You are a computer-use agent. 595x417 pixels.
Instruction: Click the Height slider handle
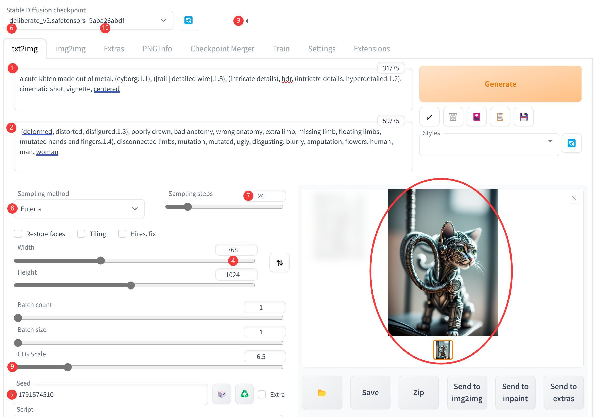pos(131,285)
